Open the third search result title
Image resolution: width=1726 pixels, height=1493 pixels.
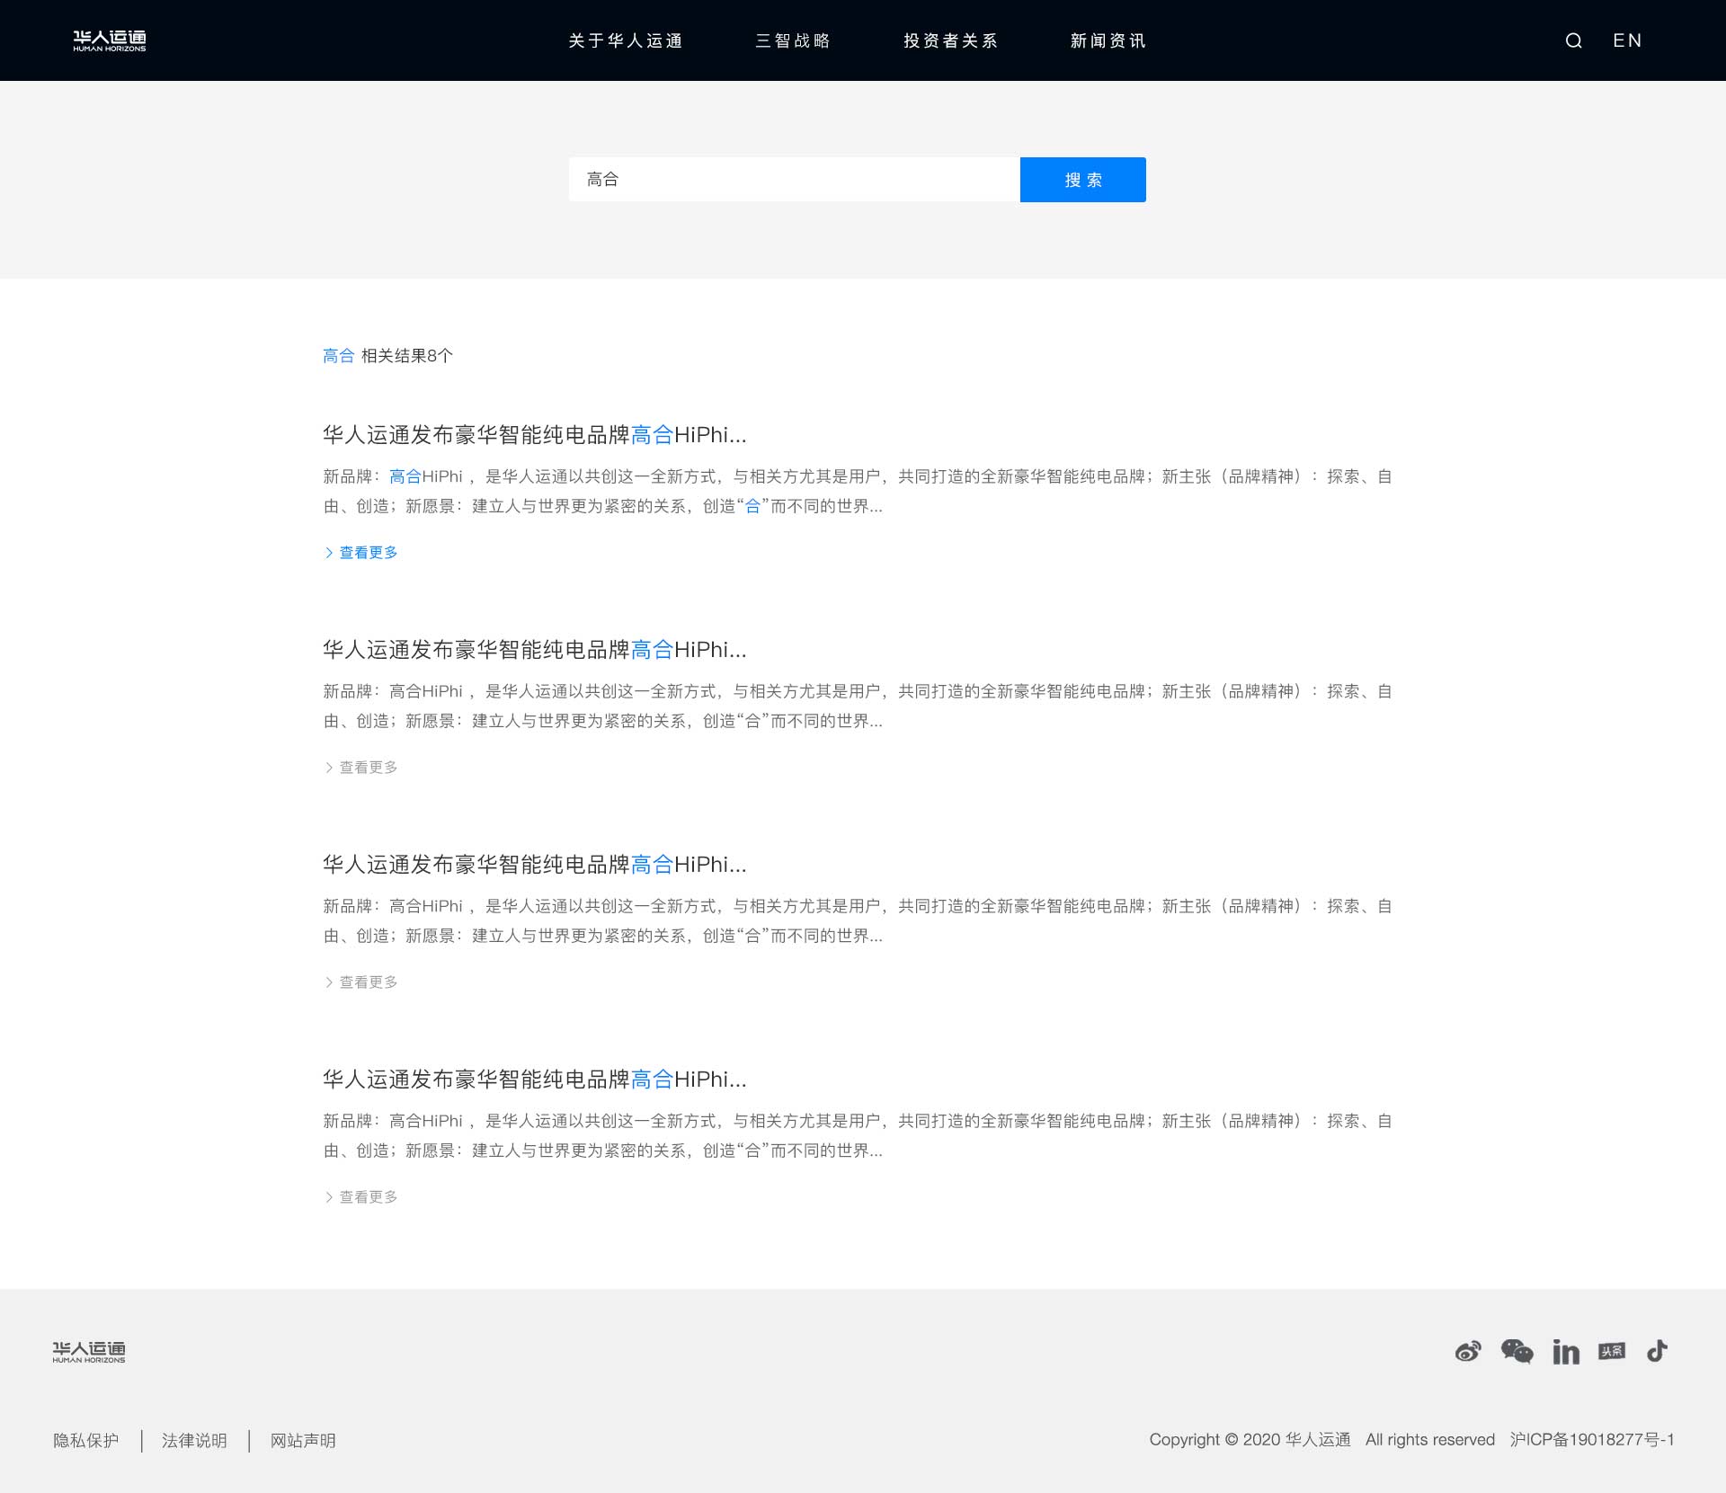pyautogui.click(x=535, y=865)
